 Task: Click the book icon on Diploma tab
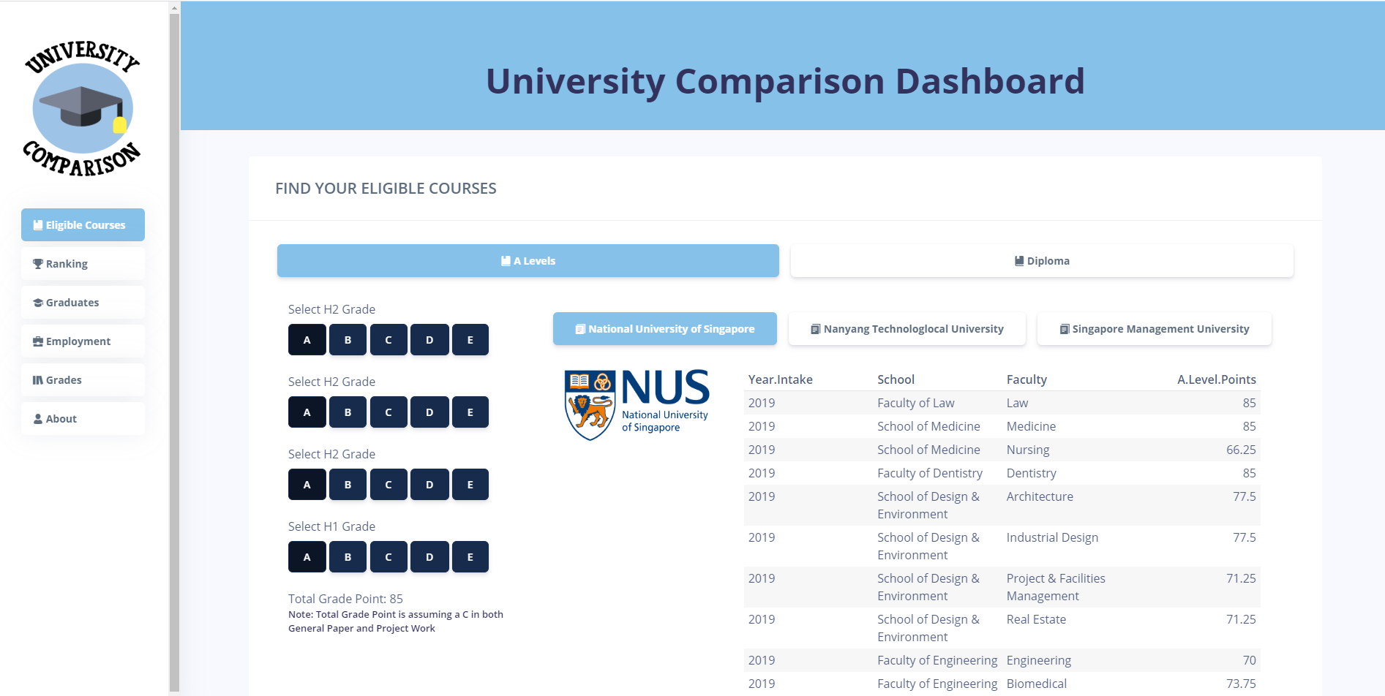pos(1019,261)
